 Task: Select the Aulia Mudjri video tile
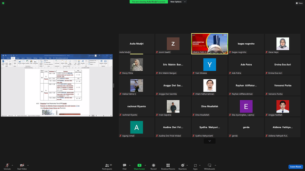click(137, 44)
